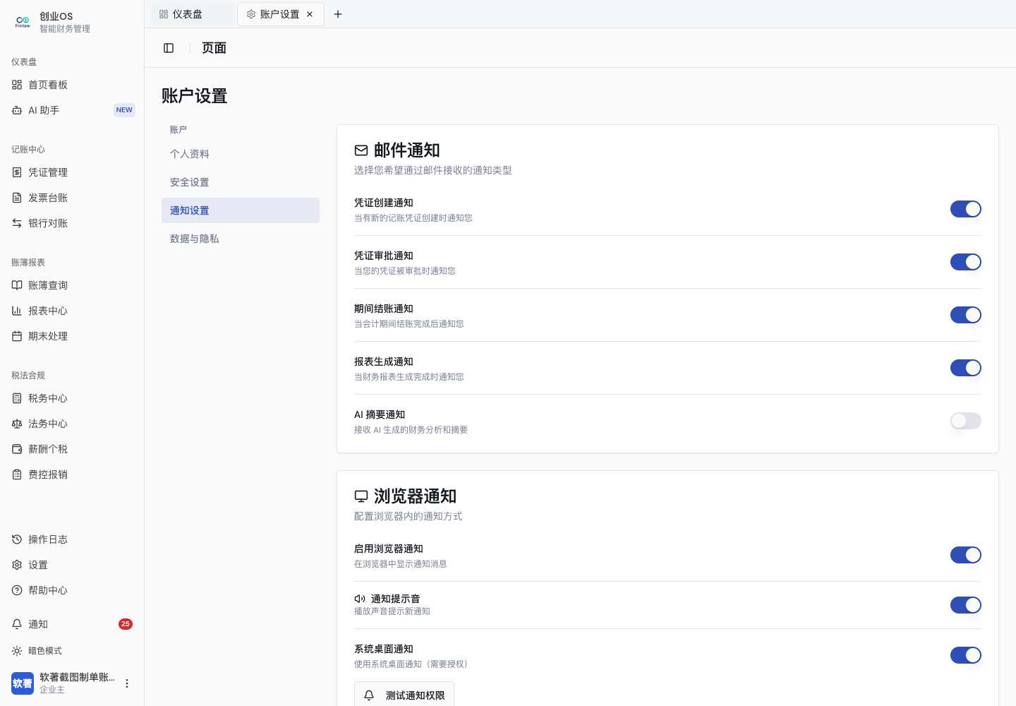This screenshot has height=706, width=1016.
Task: Click the 设置 gear icon in sidebar
Action: click(17, 565)
